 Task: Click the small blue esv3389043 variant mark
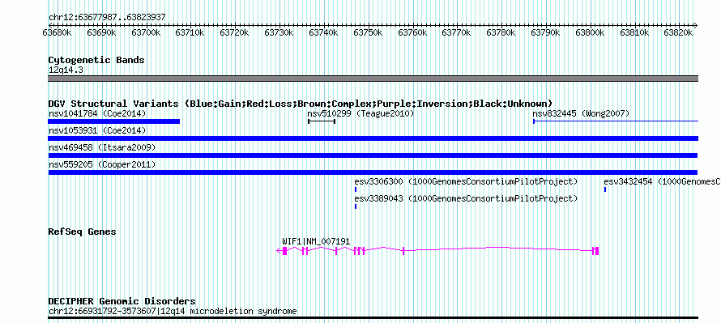pyautogui.click(x=356, y=206)
